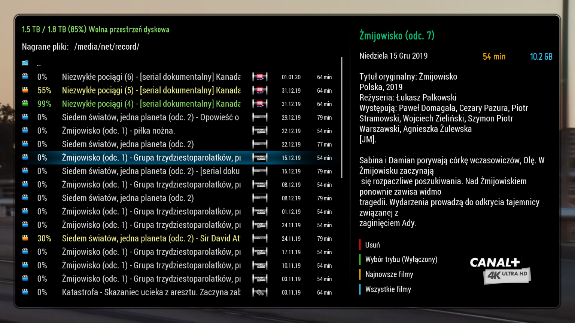Screen dimensions: 575x323
Task: Select Żmijowisko (odc. 1) - piłka nożna recording
Action: [x=118, y=131]
